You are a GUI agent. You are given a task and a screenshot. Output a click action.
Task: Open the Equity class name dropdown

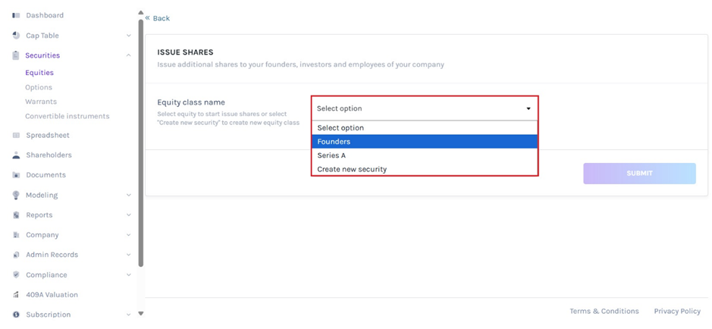424,108
